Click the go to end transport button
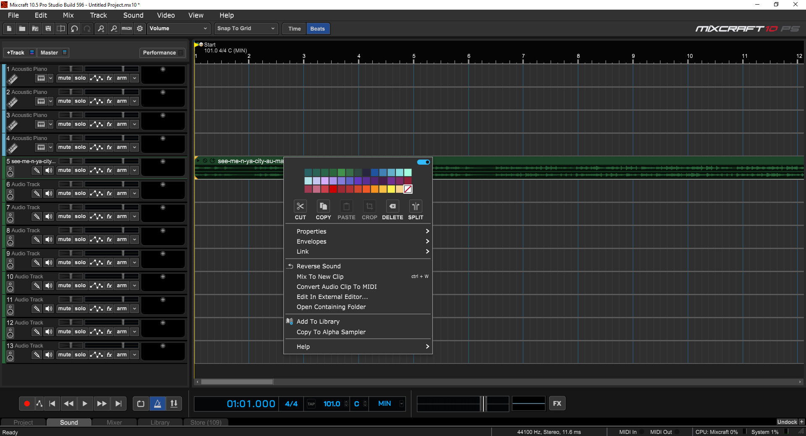 pyautogui.click(x=118, y=404)
